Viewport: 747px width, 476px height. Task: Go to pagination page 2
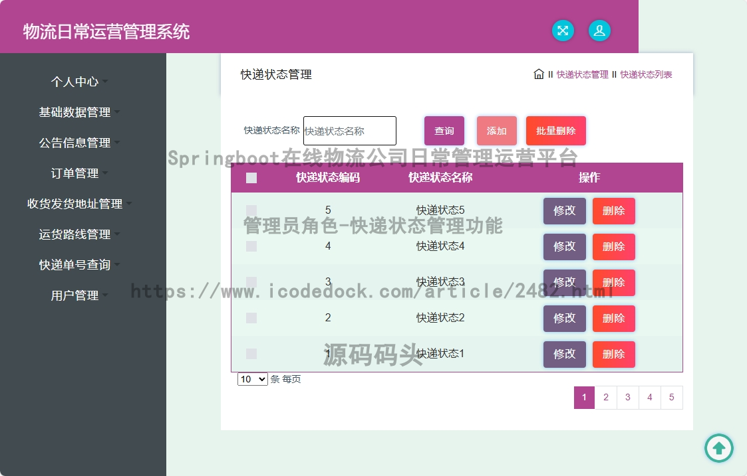point(606,397)
